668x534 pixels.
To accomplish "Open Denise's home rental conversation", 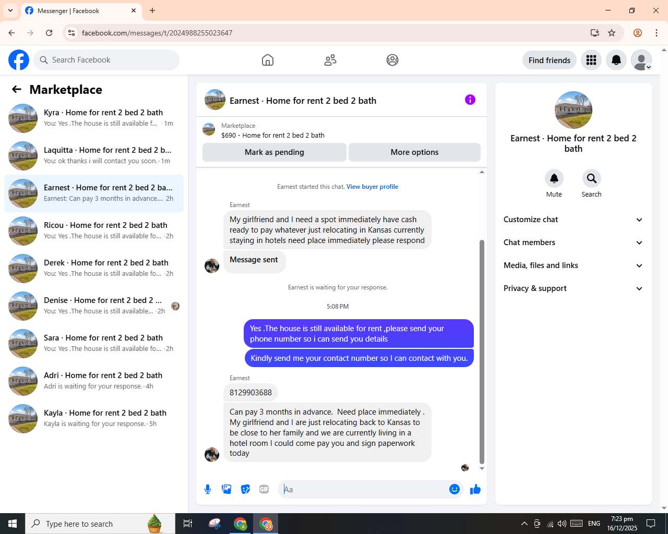I will 94,306.
